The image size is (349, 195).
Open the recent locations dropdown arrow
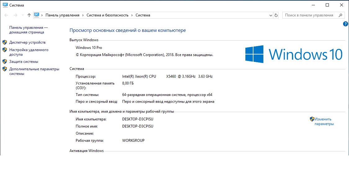23,15
